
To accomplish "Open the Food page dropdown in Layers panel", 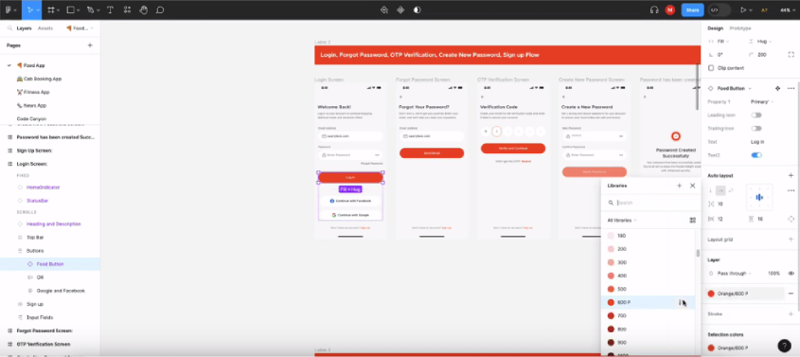I will tap(80, 28).
